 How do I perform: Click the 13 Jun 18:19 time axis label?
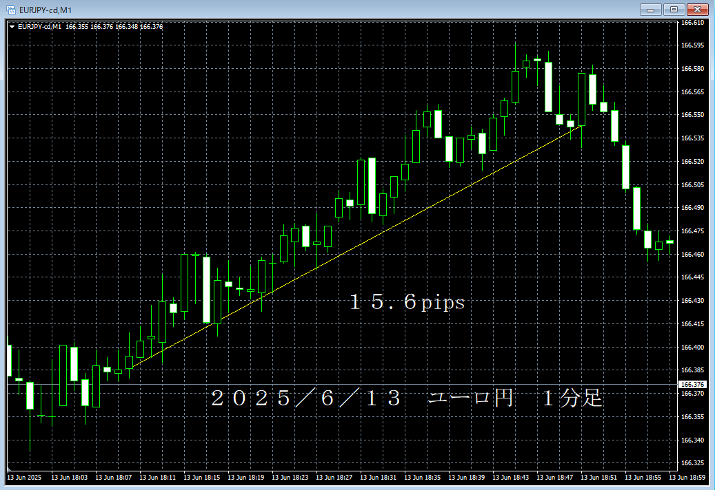[245, 477]
